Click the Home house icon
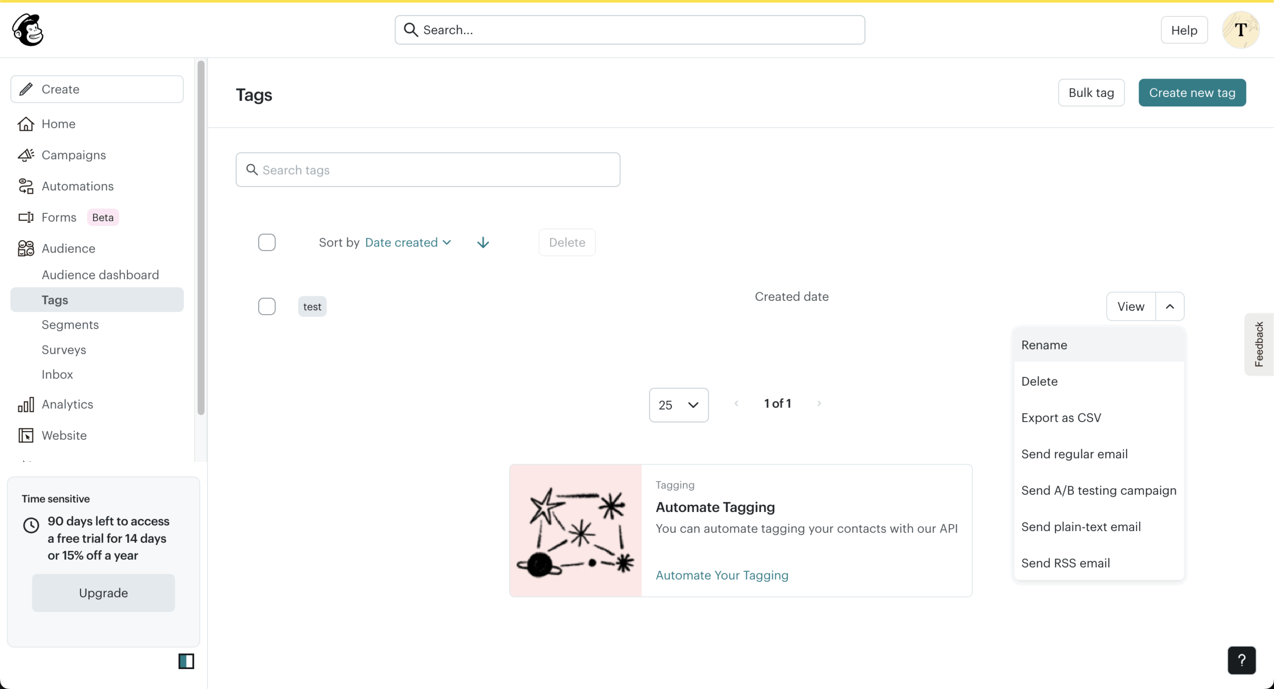Image resolution: width=1274 pixels, height=689 pixels. coord(26,124)
